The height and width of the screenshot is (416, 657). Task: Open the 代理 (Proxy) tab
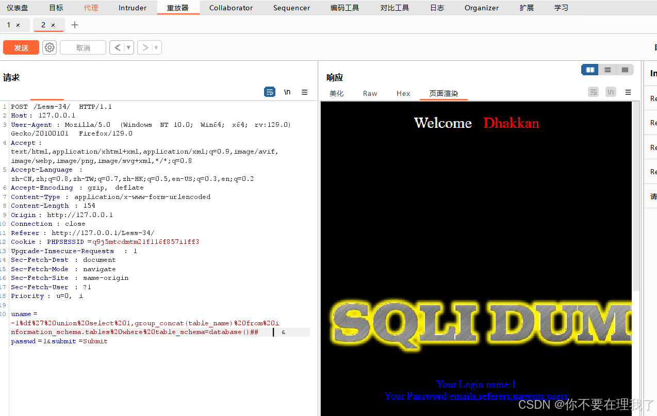pos(91,8)
